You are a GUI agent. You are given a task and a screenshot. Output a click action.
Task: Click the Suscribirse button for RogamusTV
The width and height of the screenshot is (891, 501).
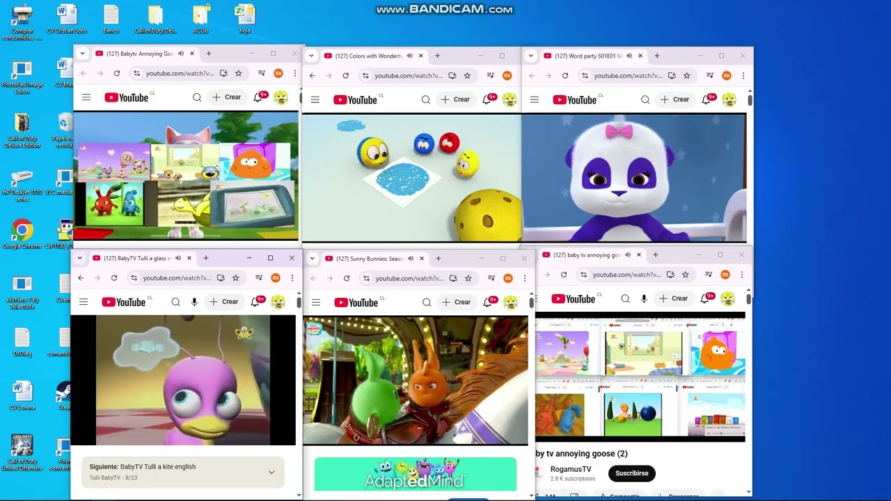pos(631,473)
